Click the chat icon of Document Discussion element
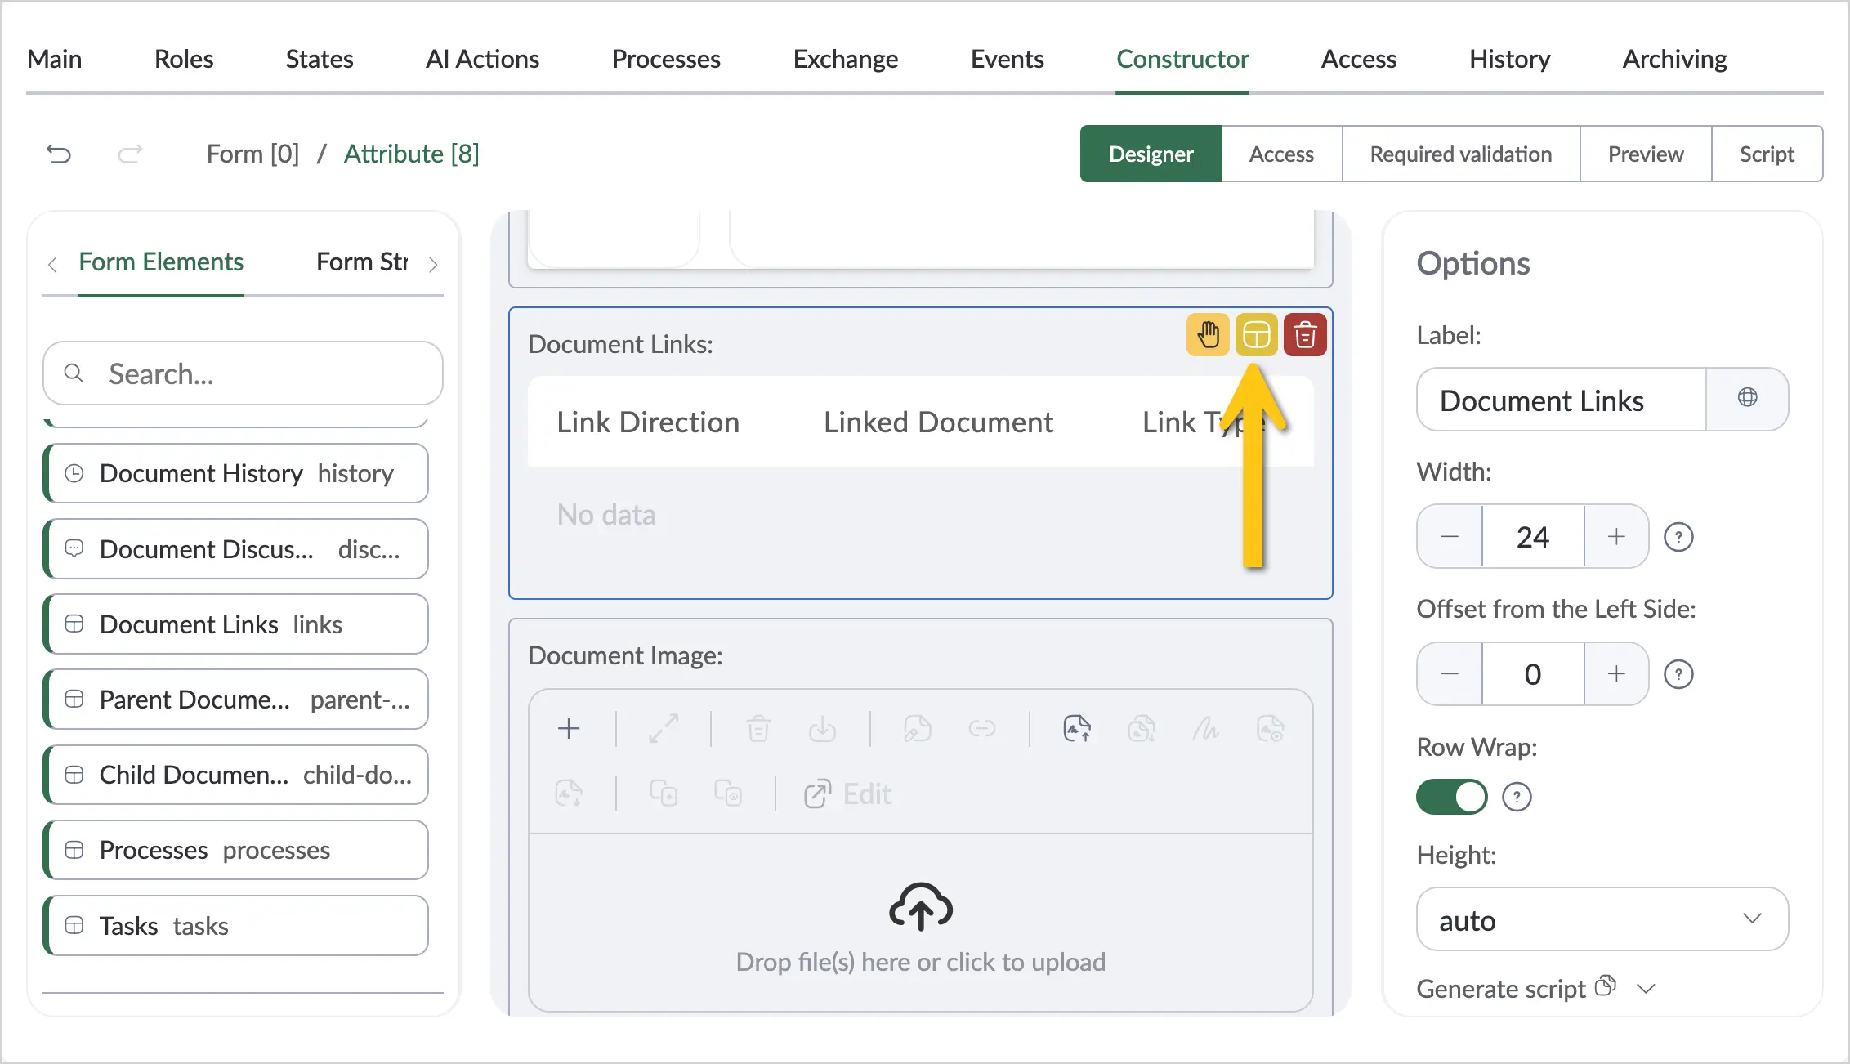1850x1064 pixels. tap(74, 548)
